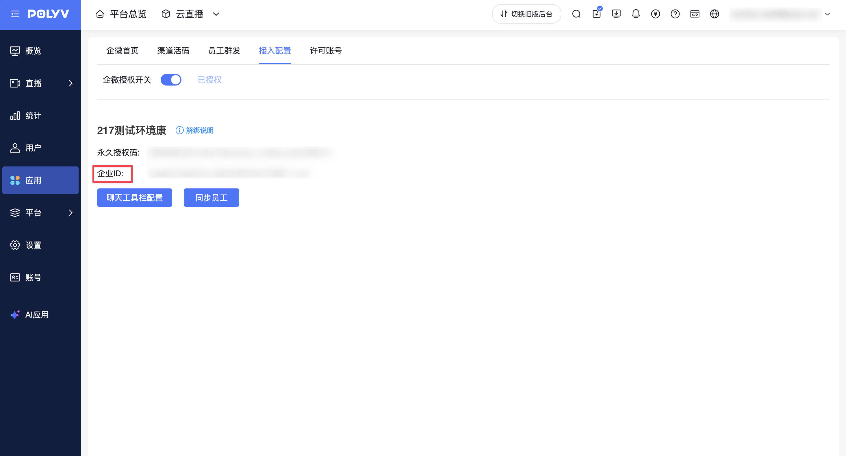
Task: Click the 平台 layers icon
Action: coord(15,213)
